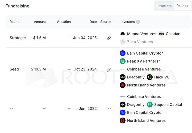The width and height of the screenshot is (192, 133).
Task: Click Dragonfly logo in the Seed row
Action: [x=123, y=77]
